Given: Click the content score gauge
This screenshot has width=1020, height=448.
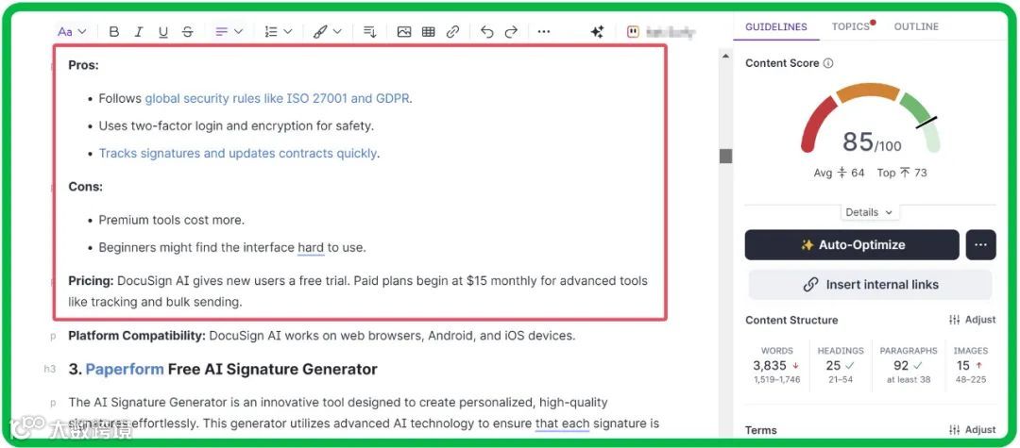Looking at the screenshot, I should 871,118.
